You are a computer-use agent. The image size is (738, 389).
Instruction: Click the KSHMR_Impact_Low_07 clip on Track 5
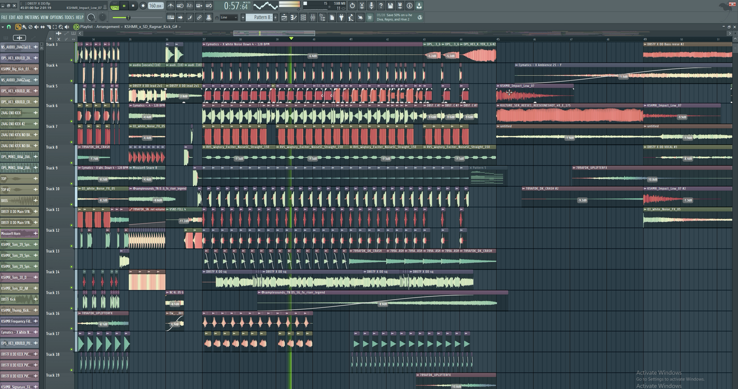point(535,93)
